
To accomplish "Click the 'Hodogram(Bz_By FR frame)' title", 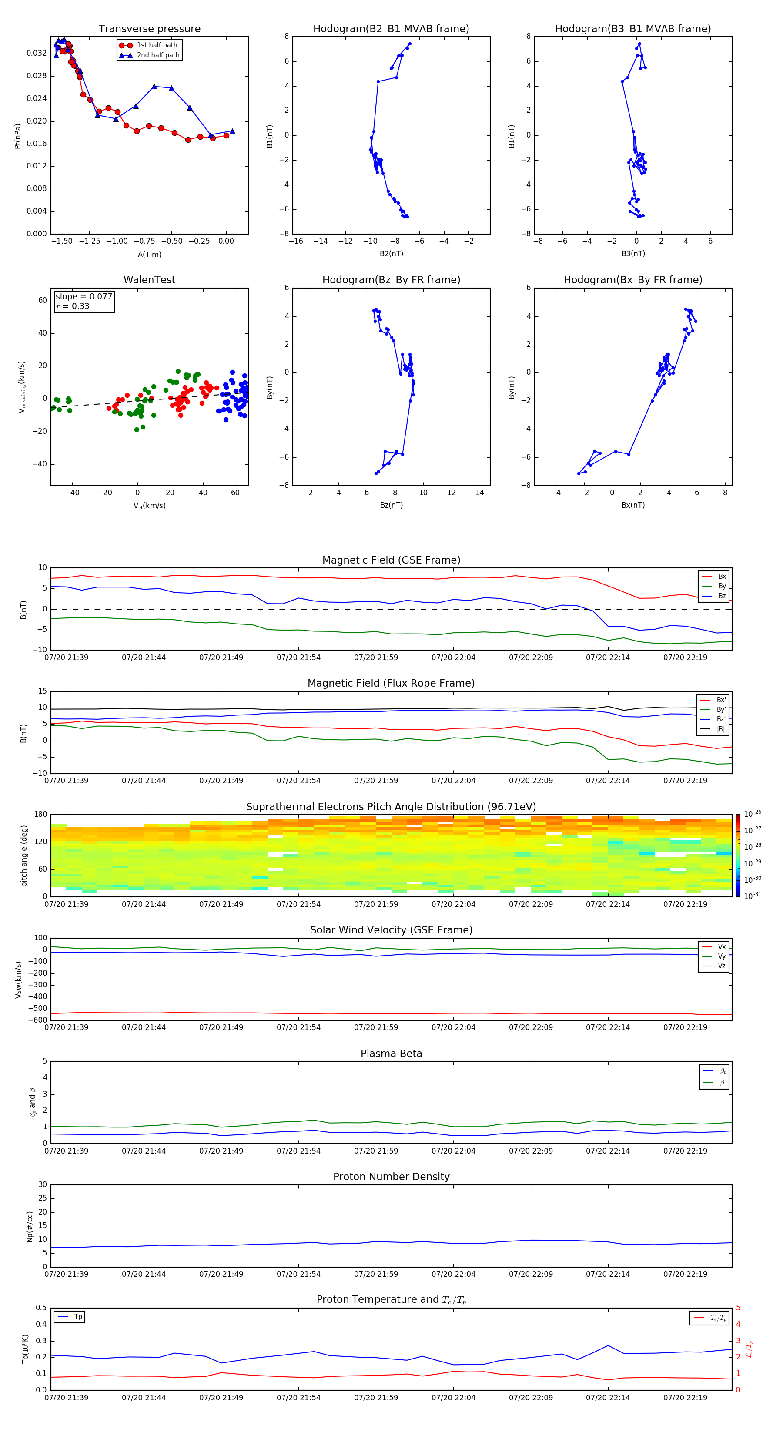I will pyautogui.click(x=391, y=280).
